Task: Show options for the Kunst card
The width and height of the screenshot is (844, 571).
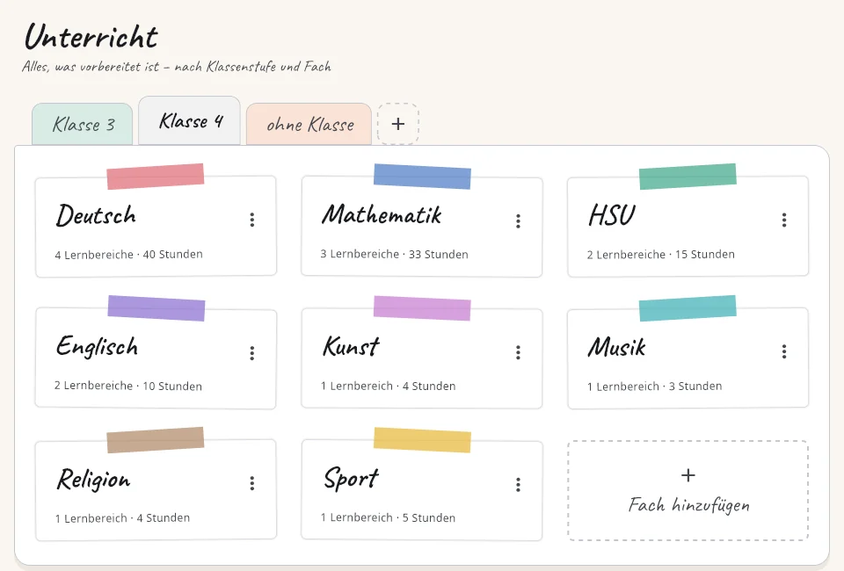Action: (518, 352)
